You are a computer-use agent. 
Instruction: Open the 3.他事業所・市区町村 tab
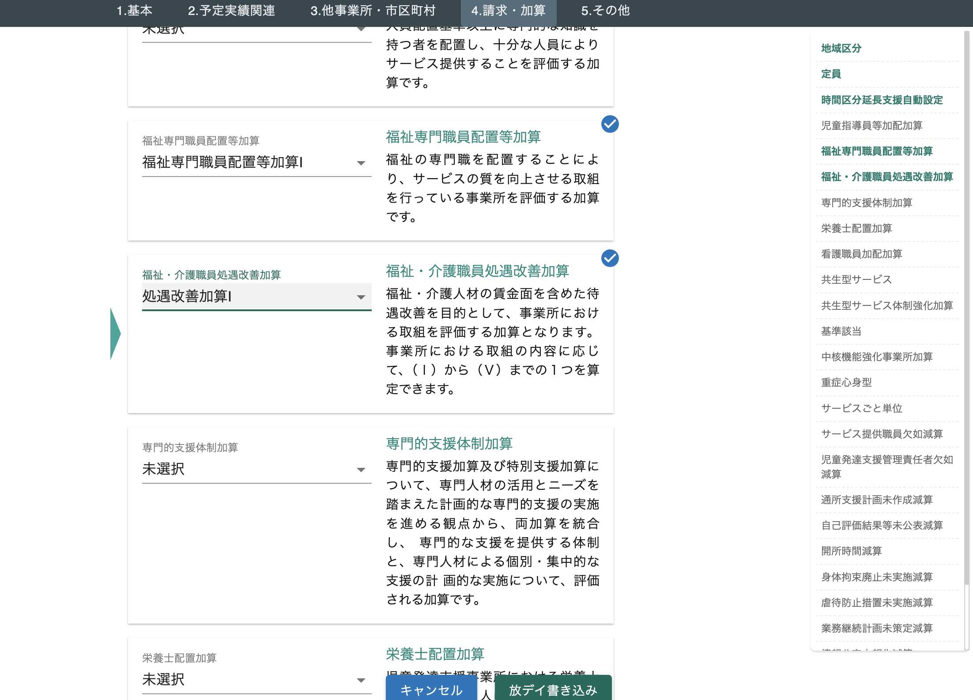point(373,11)
